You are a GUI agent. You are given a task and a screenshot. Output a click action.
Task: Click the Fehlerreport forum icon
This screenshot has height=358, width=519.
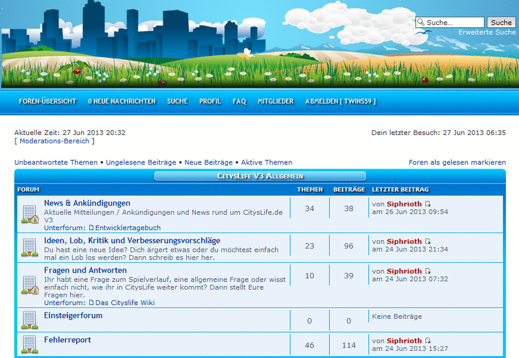(x=30, y=343)
